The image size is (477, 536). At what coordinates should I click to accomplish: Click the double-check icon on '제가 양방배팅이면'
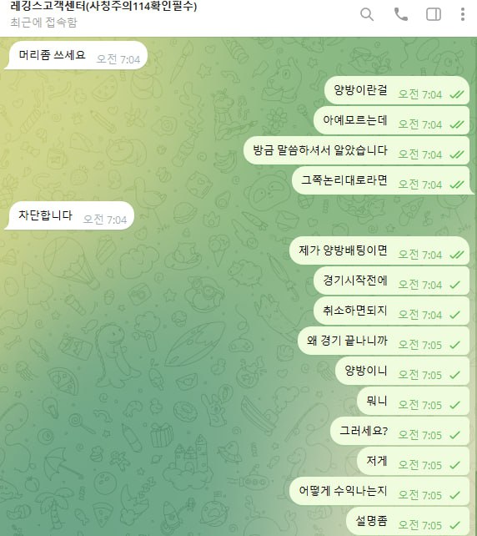(x=456, y=255)
